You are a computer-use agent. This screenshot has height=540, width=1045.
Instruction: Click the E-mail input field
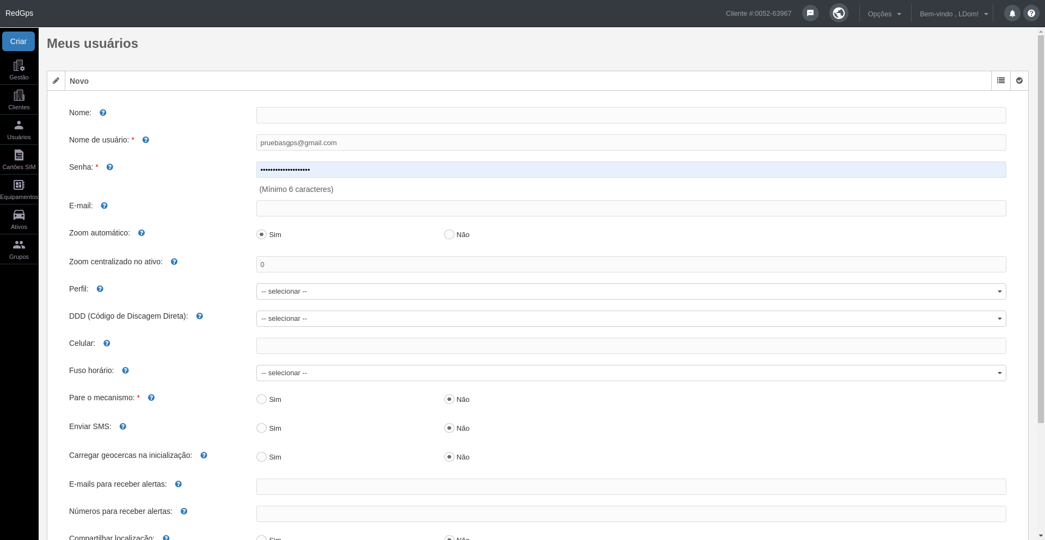coord(631,208)
